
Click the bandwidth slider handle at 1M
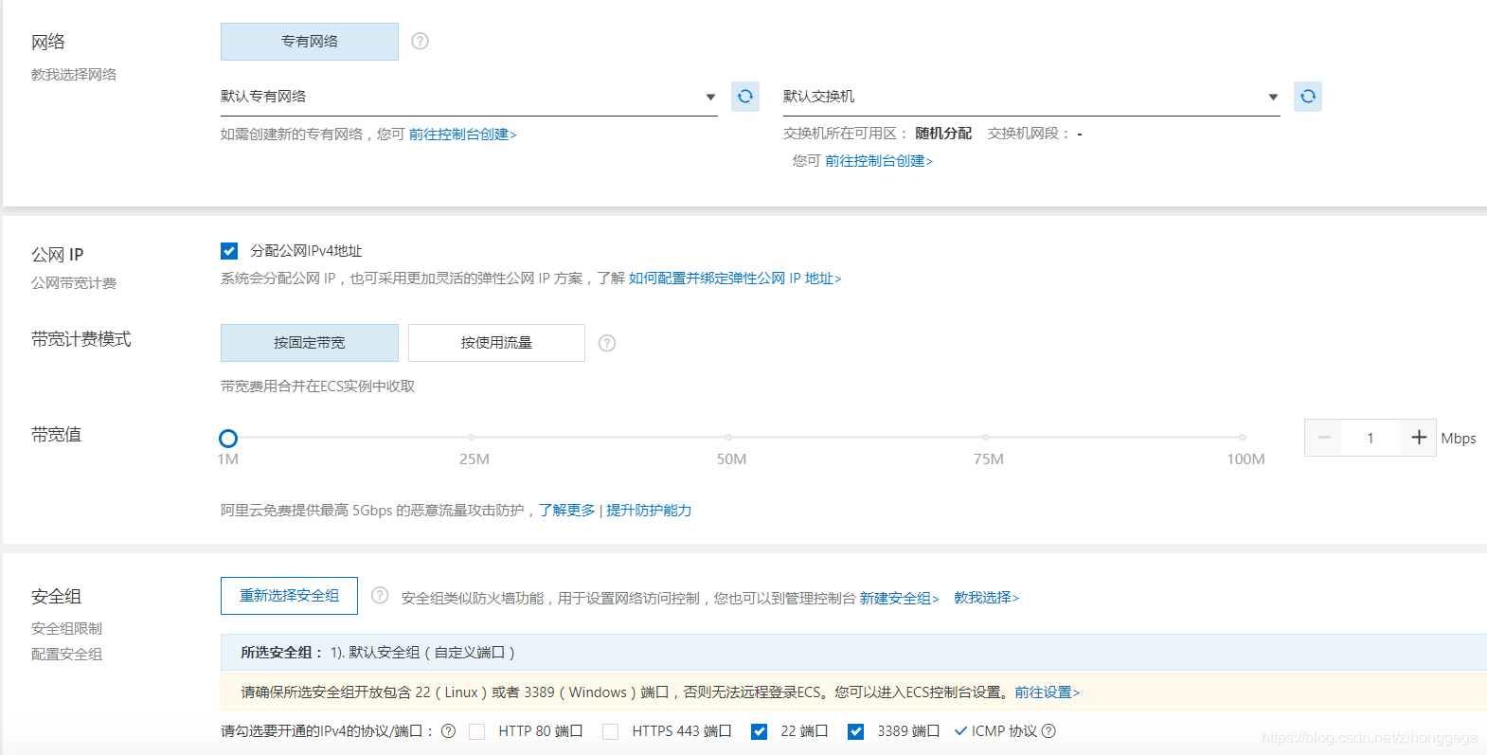(228, 439)
